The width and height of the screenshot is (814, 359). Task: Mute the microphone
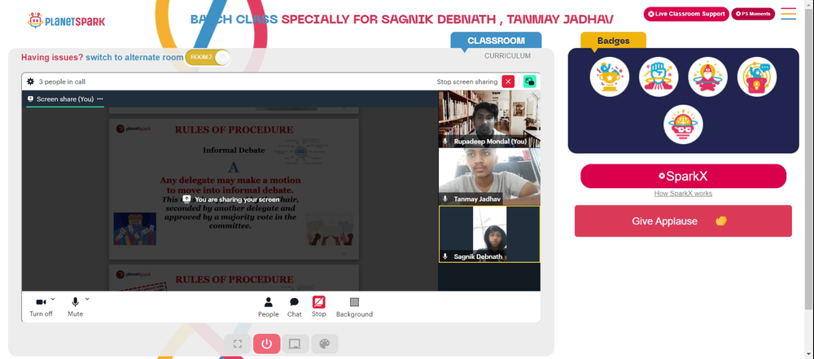coord(75,307)
